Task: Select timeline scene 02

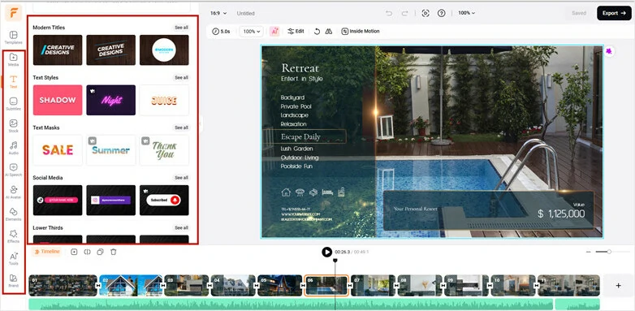Action: coord(131,286)
